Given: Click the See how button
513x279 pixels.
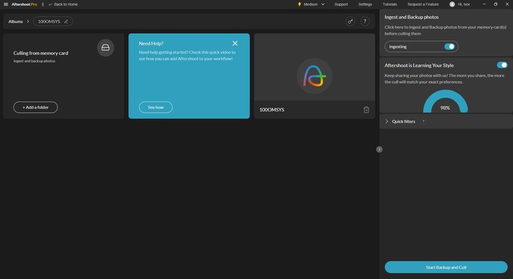Looking at the screenshot, I should coord(156,107).
